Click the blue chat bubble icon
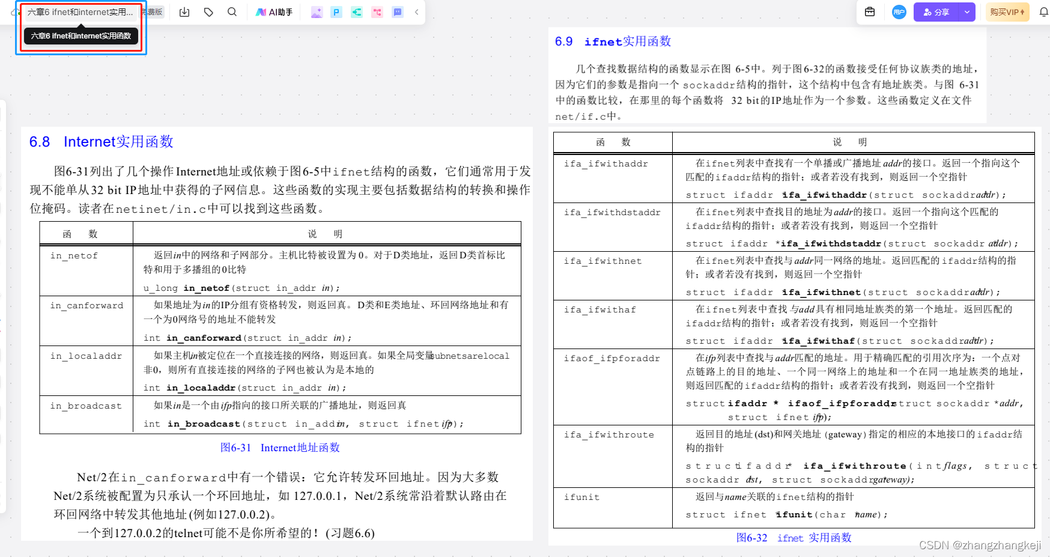 397,12
